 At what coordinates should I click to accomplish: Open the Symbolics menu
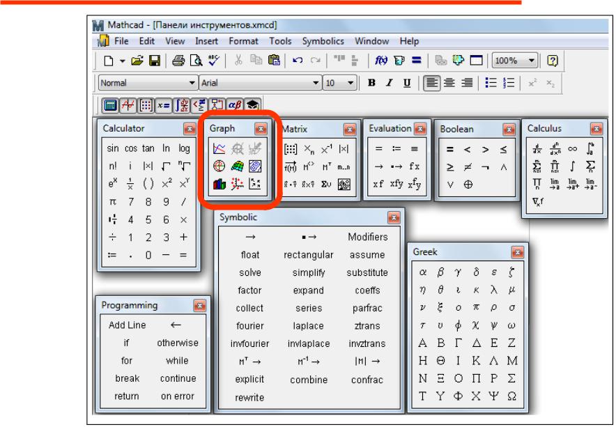[323, 41]
